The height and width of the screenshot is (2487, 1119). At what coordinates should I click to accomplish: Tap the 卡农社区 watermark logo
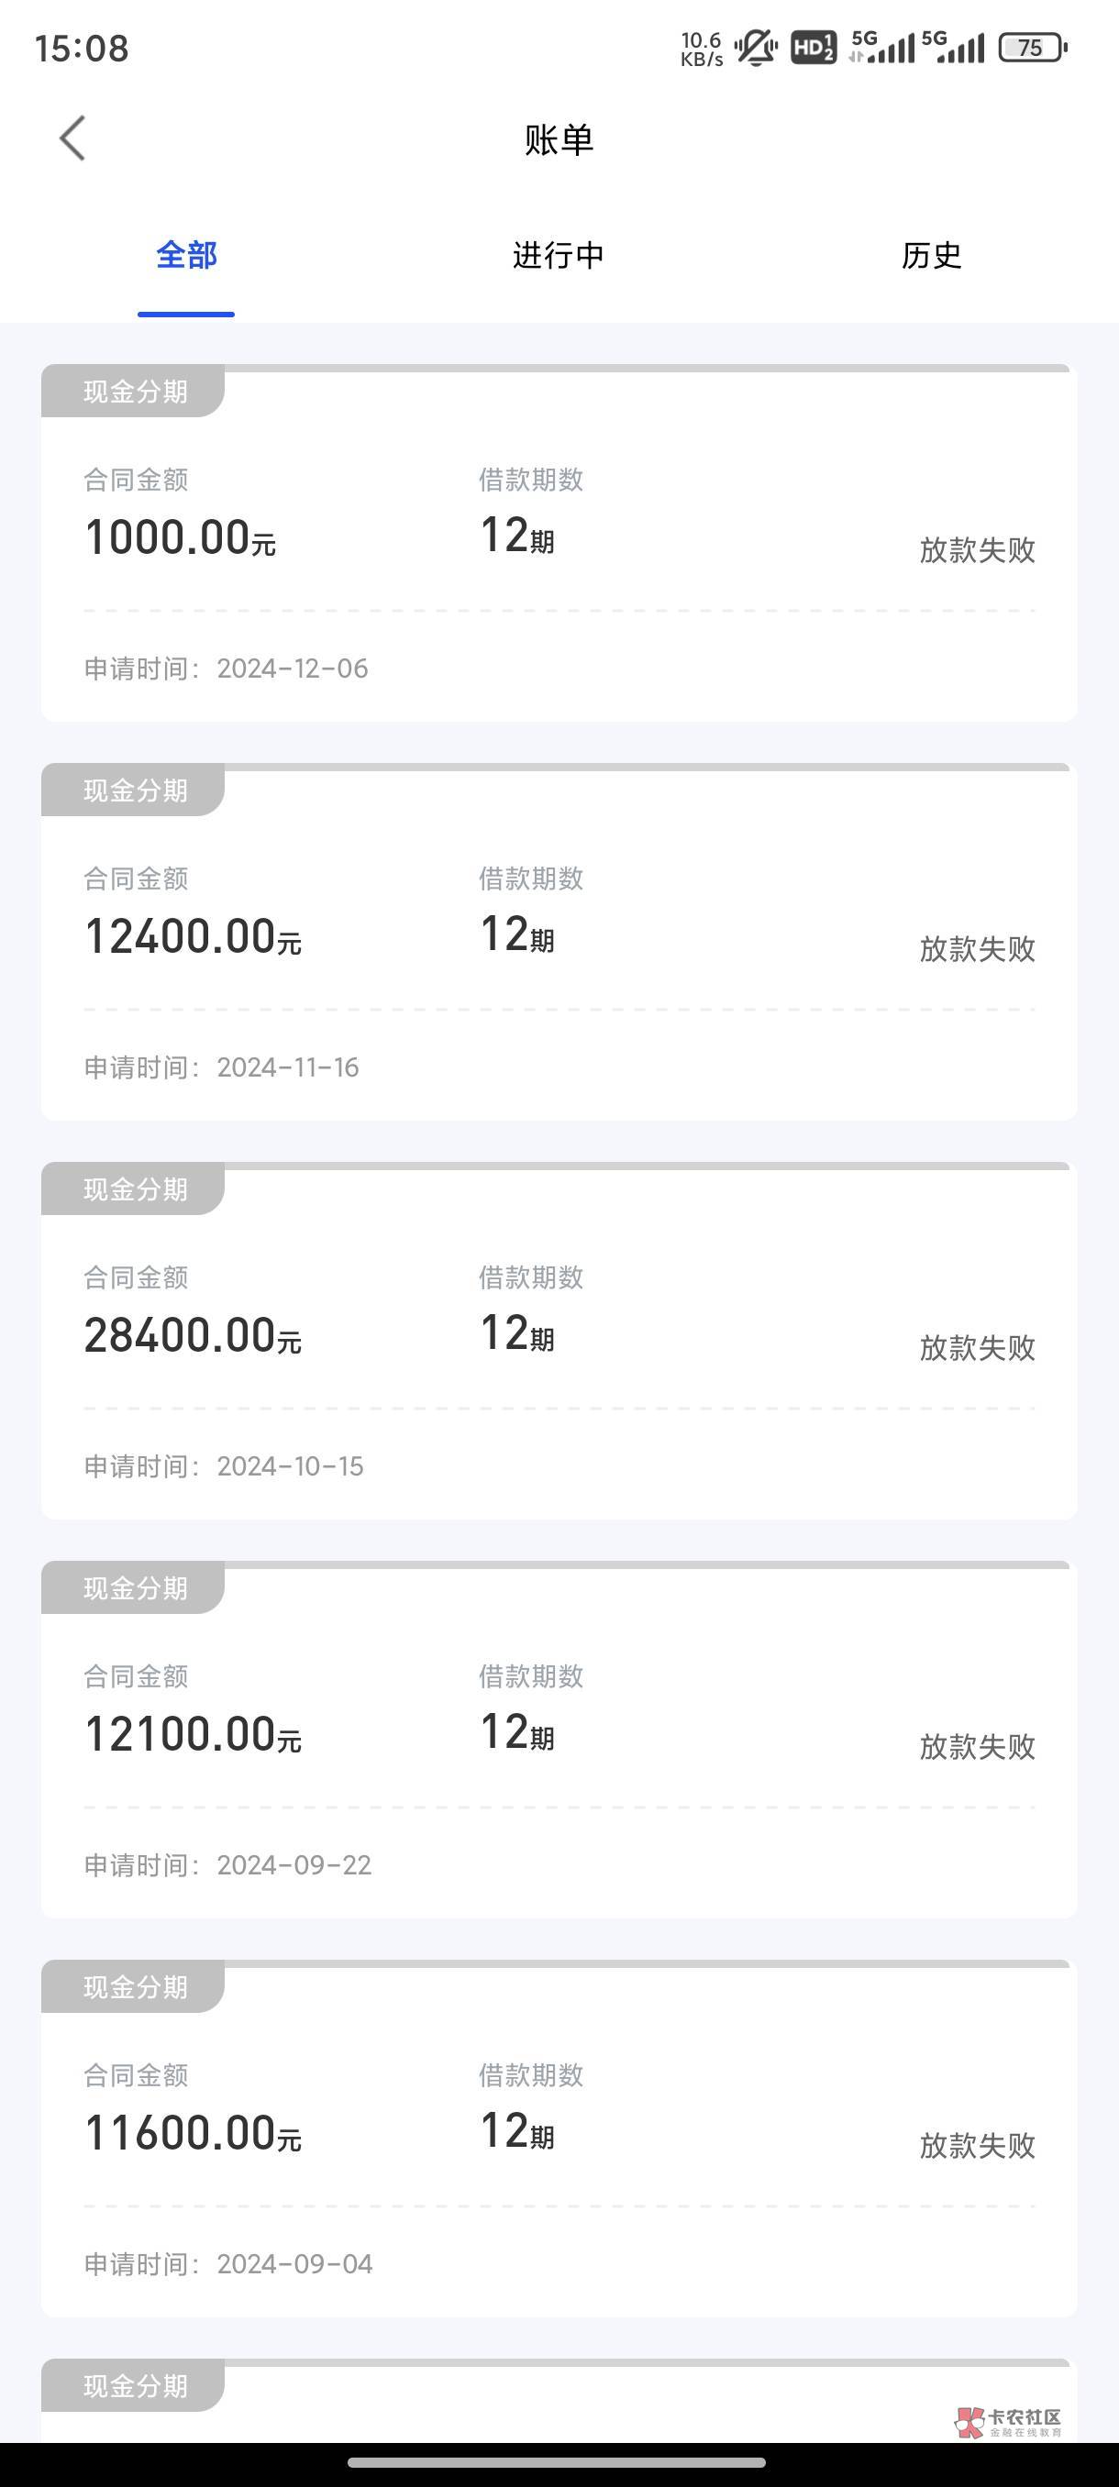click(1009, 2420)
